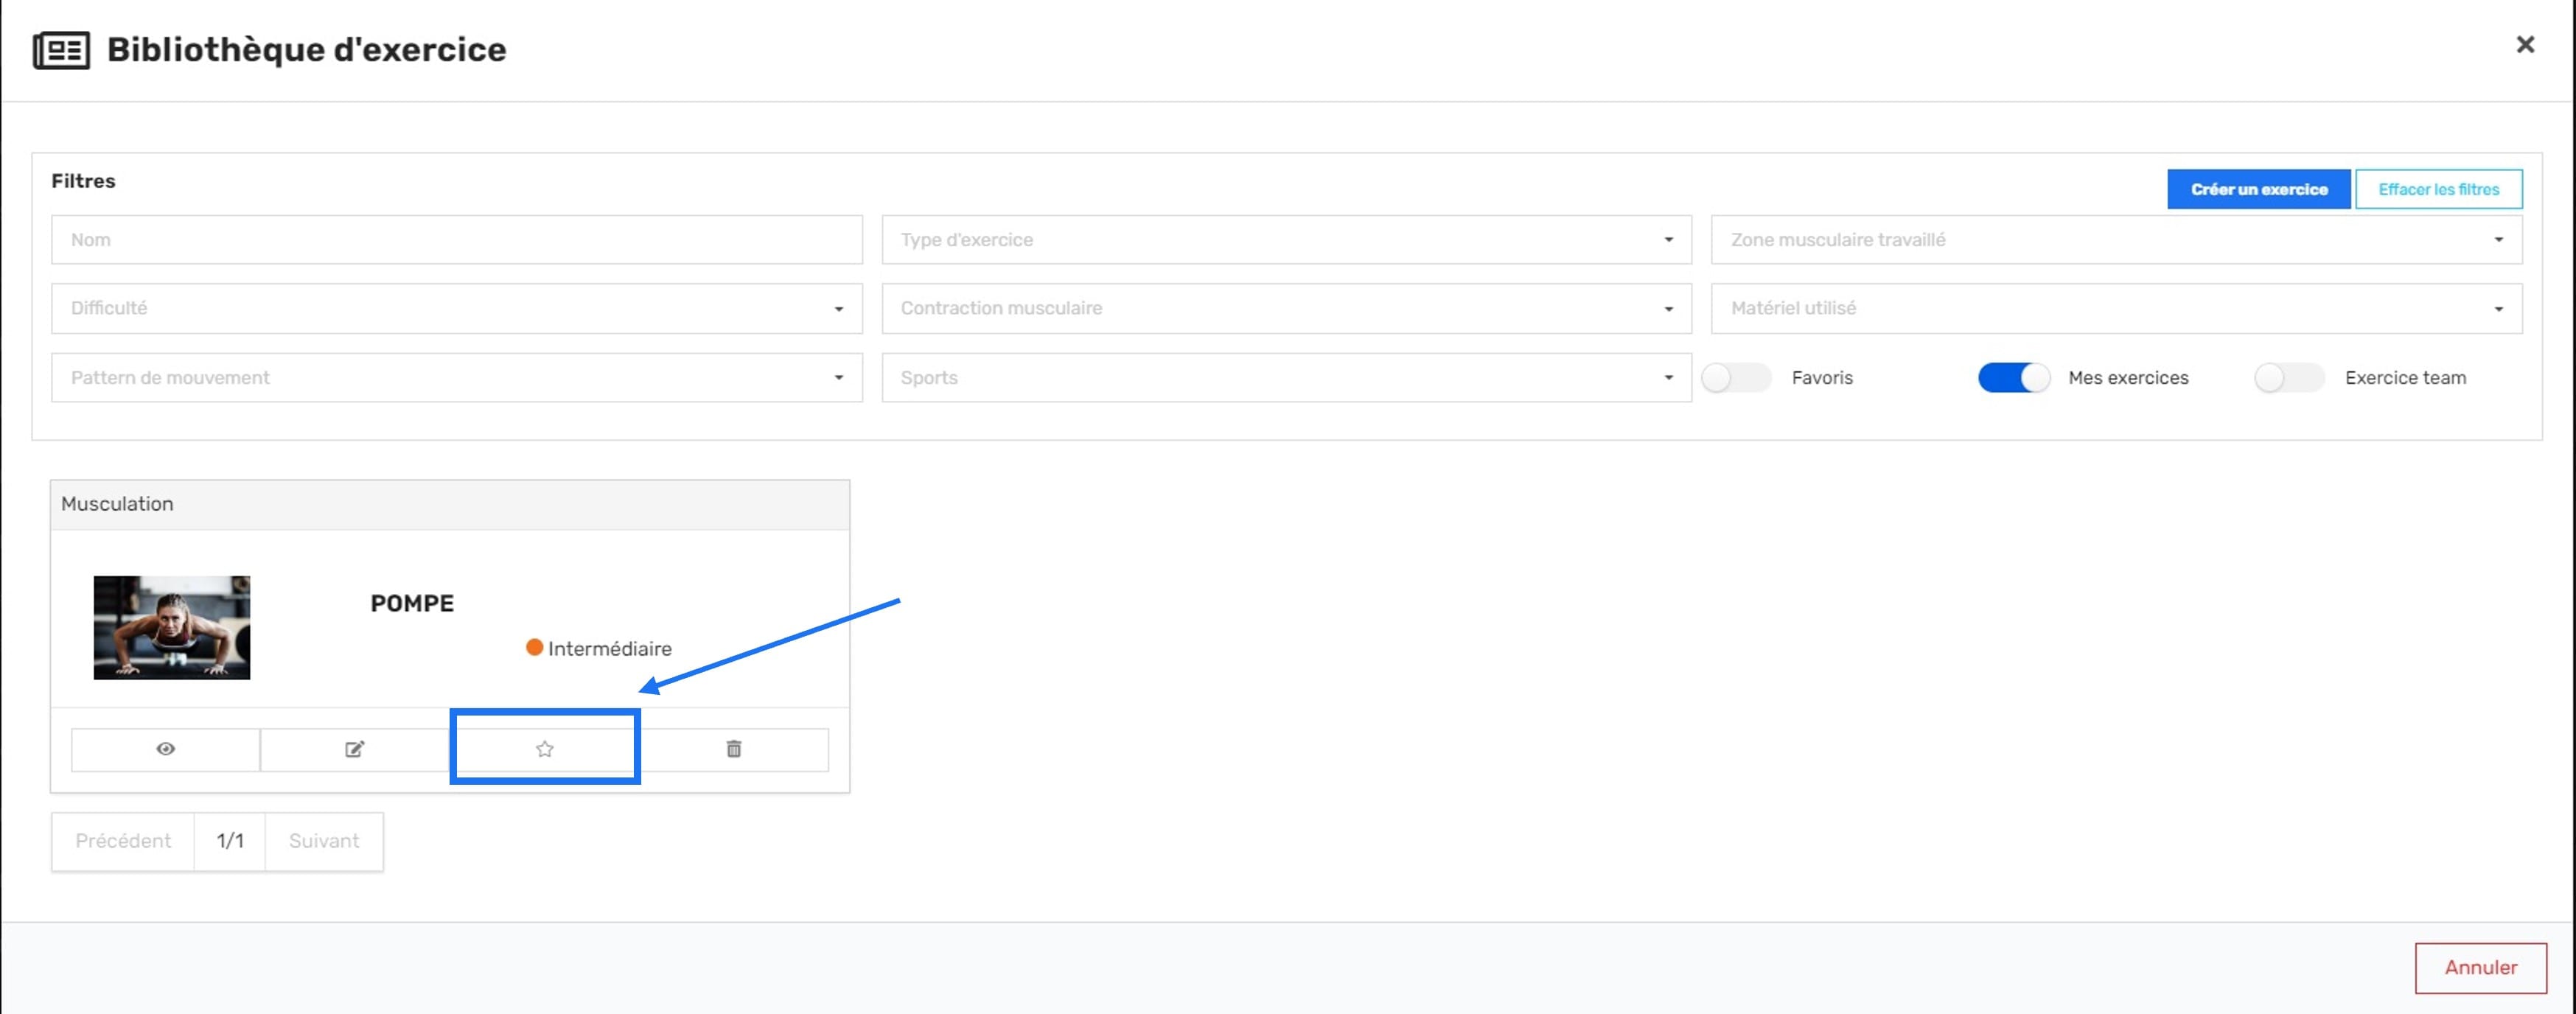The width and height of the screenshot is (2576, 1014).
Task: Click the 1/1 page indicator
Action: pyautogui.click(x=230, y=841)
